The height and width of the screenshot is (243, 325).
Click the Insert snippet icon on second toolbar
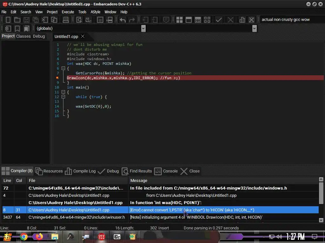pyautogui.click(x=8, y=28)
